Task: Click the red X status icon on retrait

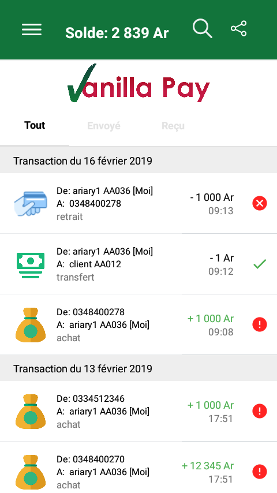Action: 260,203
